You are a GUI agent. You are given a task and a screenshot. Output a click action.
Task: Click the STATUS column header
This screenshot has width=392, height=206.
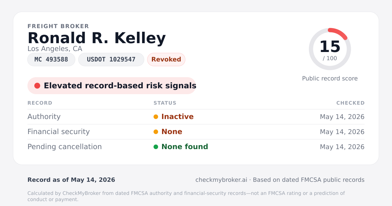coord(165,103)
